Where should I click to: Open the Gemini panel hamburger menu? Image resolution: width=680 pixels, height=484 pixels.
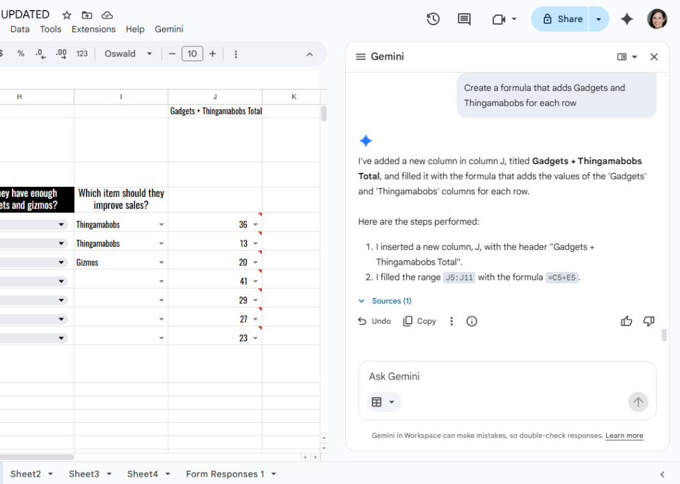coord(359,57)
